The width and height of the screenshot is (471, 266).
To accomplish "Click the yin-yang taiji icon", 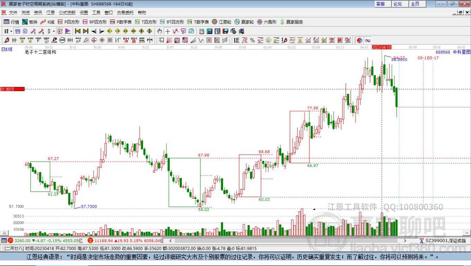I will tap(360, 40).
